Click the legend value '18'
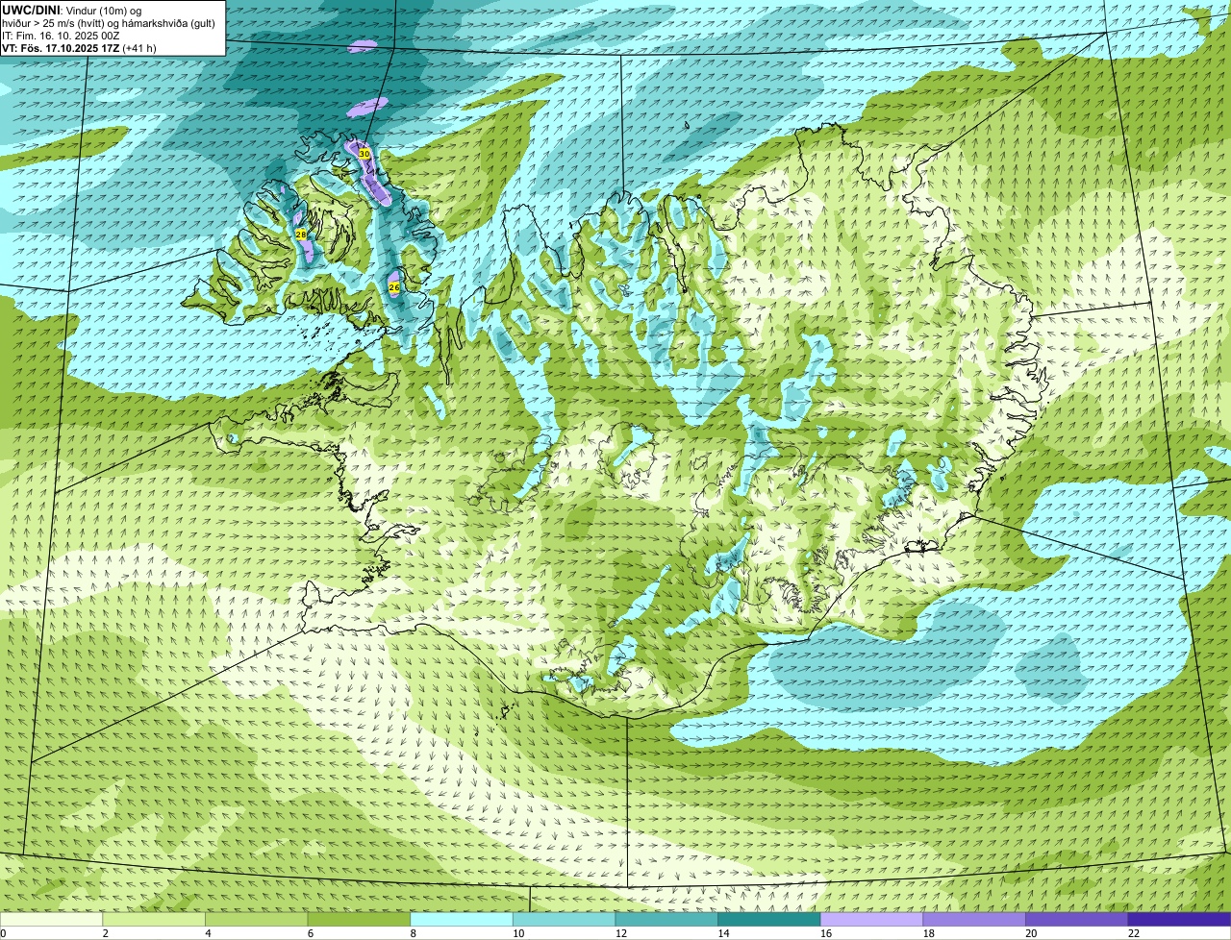Screen dimensions: 1231x940 [x=928, y=933]
